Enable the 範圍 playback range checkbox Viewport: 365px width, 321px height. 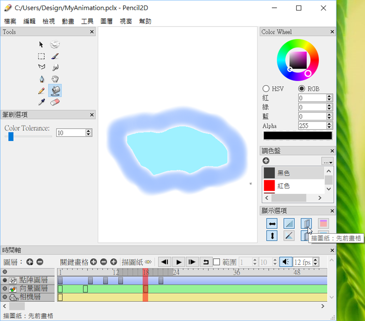pyautogui.click(x=217, y=262)
